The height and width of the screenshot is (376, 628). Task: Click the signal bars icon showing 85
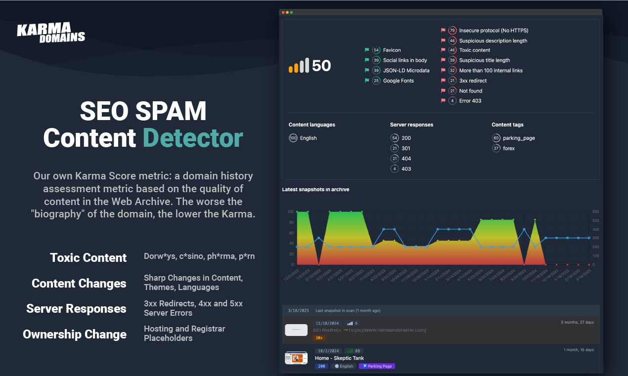pos(350,350)
